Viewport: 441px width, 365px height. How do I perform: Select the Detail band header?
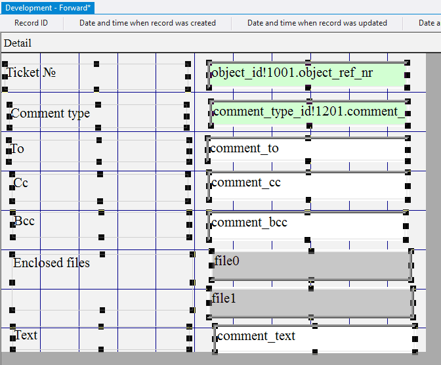pyautogui.click(x=18, y=43)
